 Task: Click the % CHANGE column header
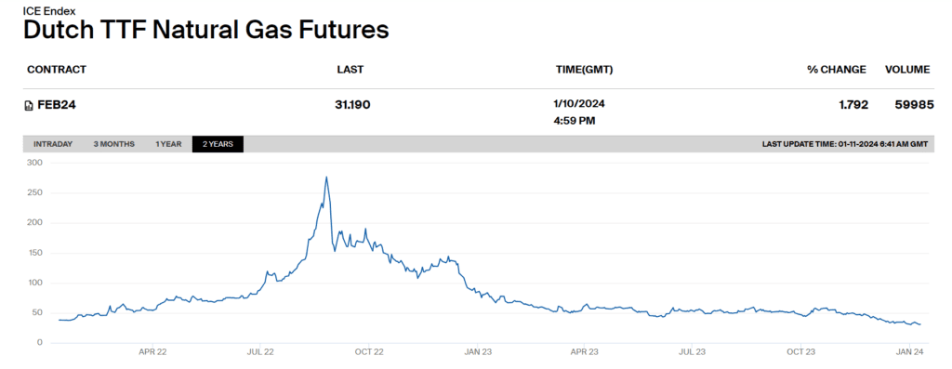point(836,69)
